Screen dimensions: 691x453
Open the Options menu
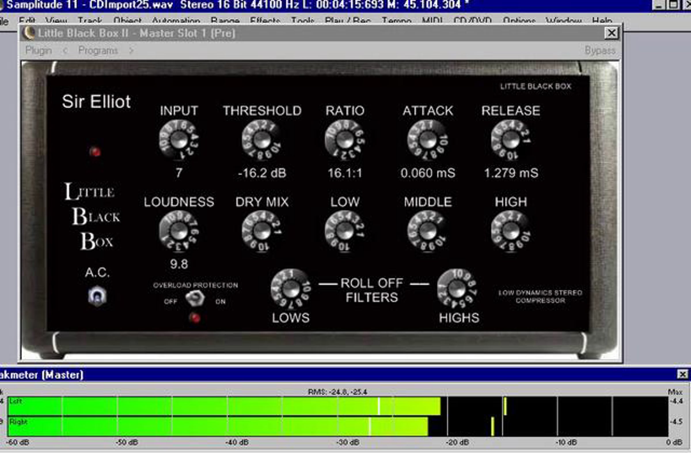point(519,21)
